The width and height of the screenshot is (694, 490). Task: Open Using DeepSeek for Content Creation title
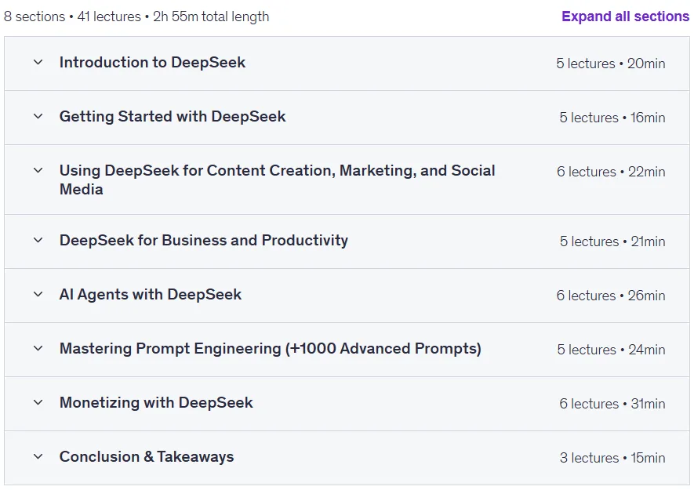[x=277, y=180]
